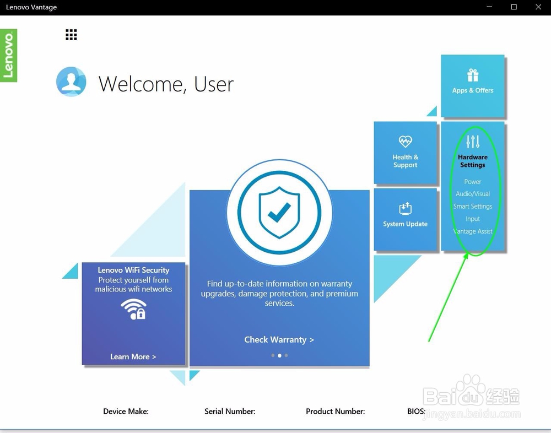The image size is (551, 433).
Task: Click Protect yourself from malicious wifi text
Action: 133,284
